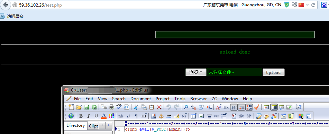The width and height of the screenshot is (329, 134).
Task: Open Find with the magnifier icon
Action: point(186,107)
